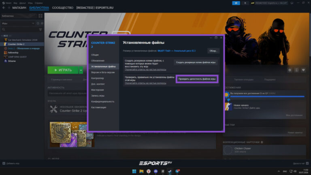Screen dimensions: 311x175
Task: Select SIGame in the game list
Action: (x=22, y=61)
